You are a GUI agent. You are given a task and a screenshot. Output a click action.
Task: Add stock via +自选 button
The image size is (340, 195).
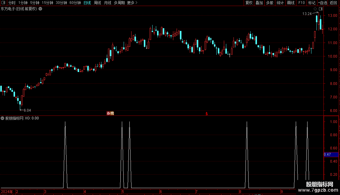click(x=323, y=3)
